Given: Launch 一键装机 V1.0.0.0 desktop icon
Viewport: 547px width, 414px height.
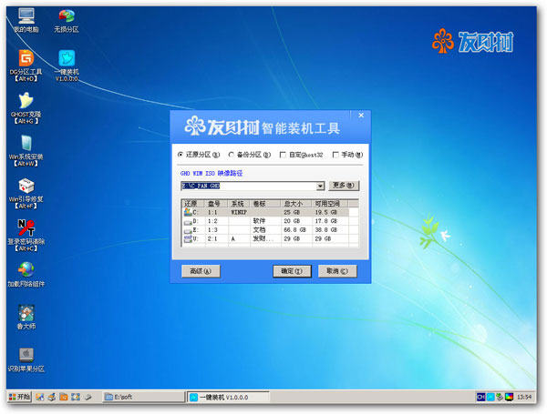Looking at the screenshot, I should [67, 66].
